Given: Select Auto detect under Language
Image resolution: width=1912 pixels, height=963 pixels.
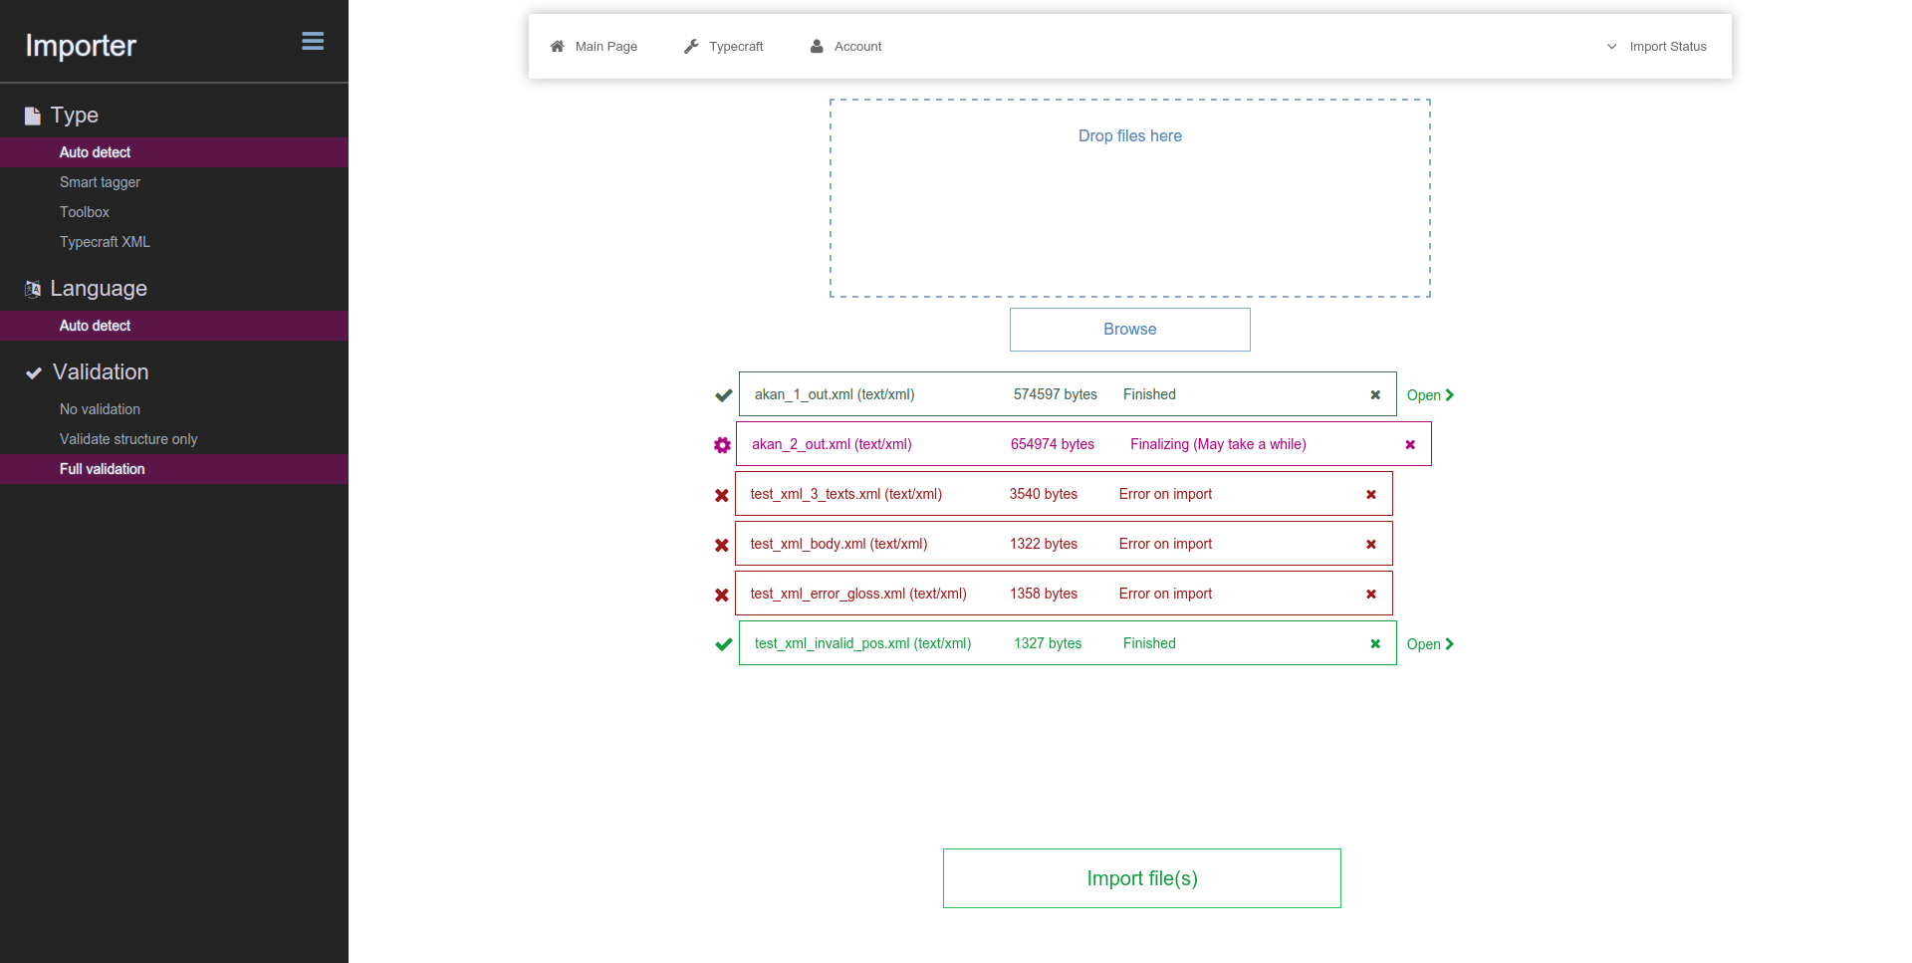Looking at the screenshot, I should 174,326.
